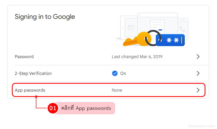The height and width of the screenshot is (129, 217).
Task: Click the Last changed Mar 6, 2019 text
Action: (137, 57)
